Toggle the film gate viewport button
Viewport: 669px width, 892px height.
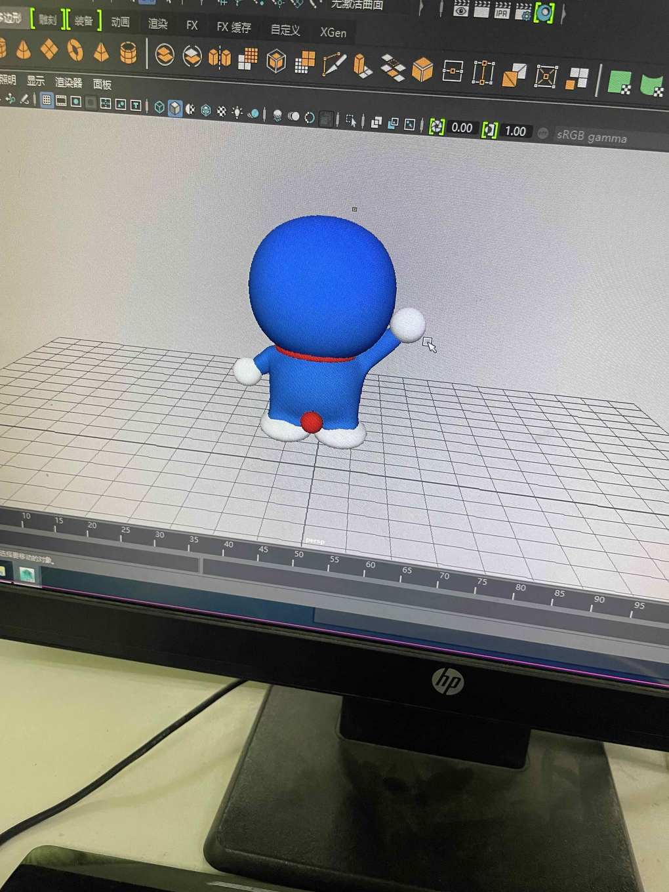[61, 101]
